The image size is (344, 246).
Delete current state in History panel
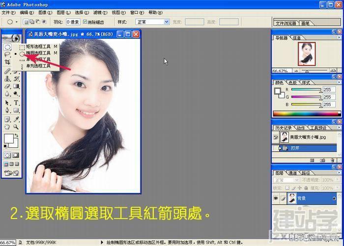[x=332, y=161]
